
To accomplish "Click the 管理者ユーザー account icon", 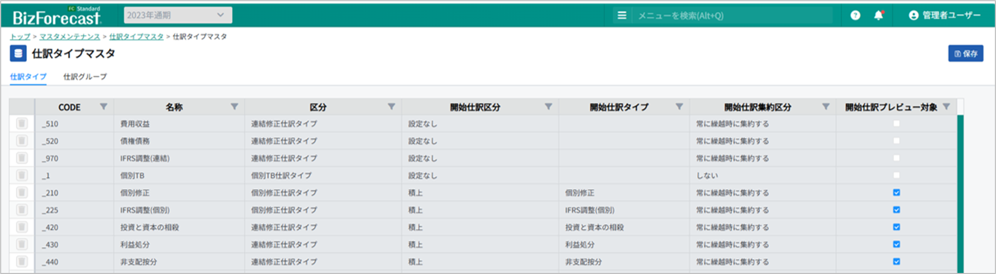I will click(x=913, y=15).
